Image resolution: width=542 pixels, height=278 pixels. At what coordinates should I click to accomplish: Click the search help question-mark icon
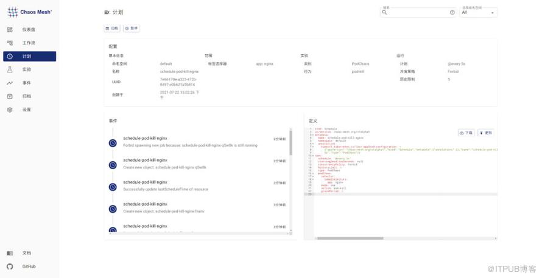pos(452,12)
